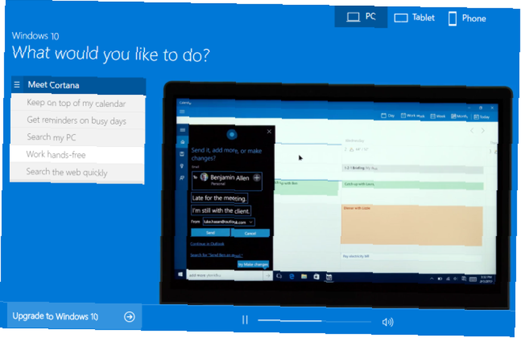Click the Try Make changes tip
The image size is (521, 338).
[253, 264]
